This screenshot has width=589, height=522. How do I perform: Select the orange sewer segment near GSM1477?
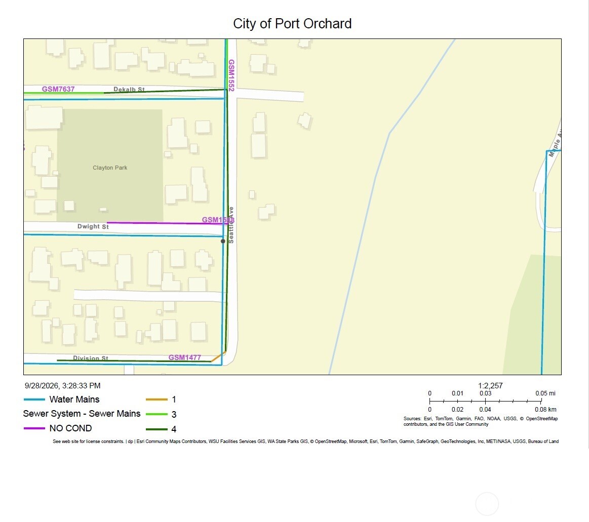(x=218, y=357)
